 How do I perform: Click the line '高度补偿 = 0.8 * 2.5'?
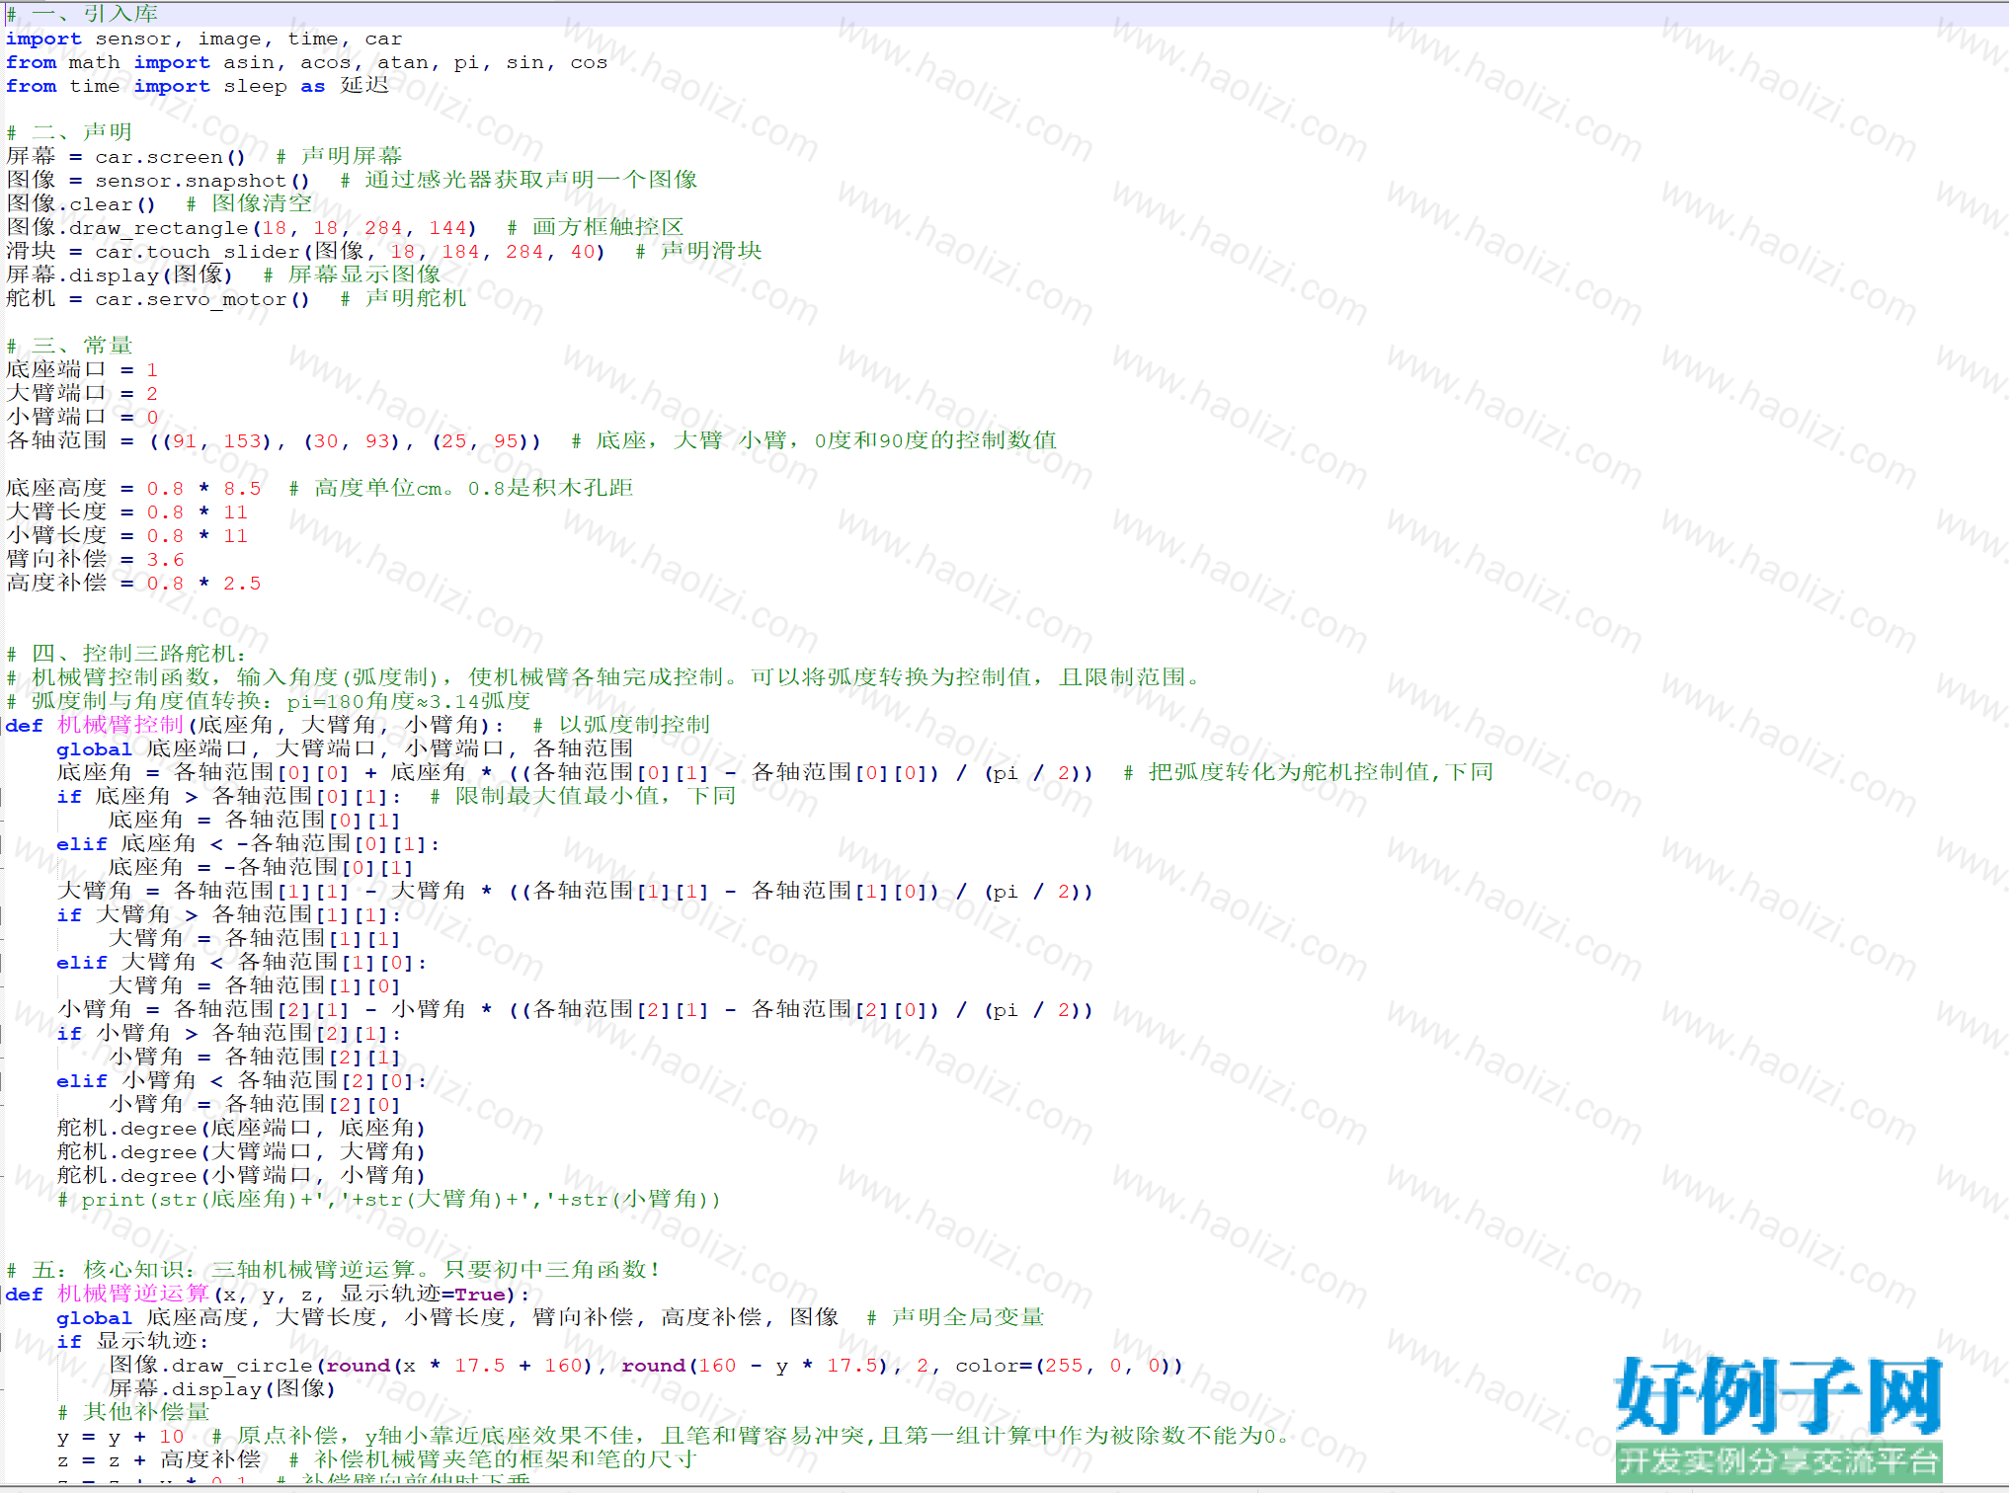click(133, 583)
